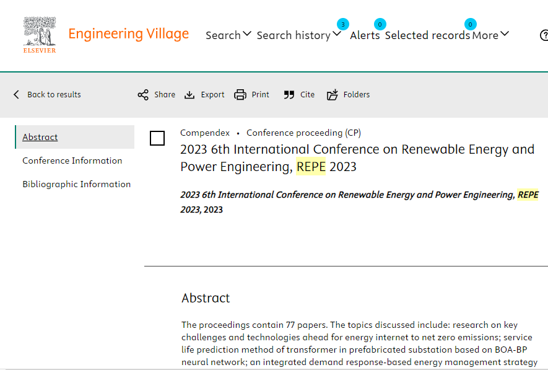Expand the Search dropdown menu

tap(228, 35)
